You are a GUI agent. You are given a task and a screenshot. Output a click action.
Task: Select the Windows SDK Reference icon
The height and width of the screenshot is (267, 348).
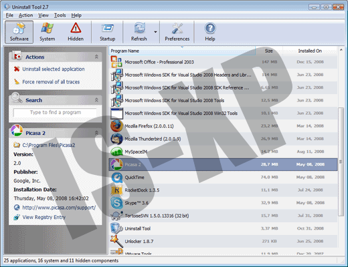click(x=116, y=87)
